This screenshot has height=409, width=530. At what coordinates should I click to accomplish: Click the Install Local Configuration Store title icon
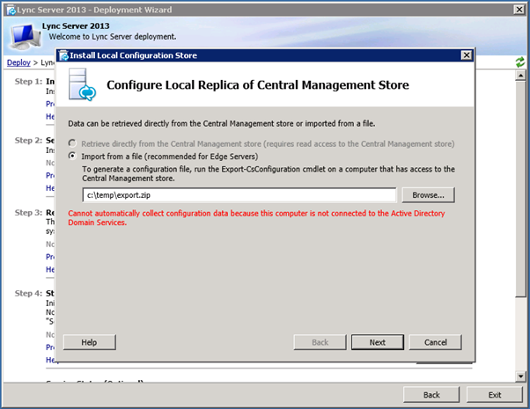click(x=64, y=55)
